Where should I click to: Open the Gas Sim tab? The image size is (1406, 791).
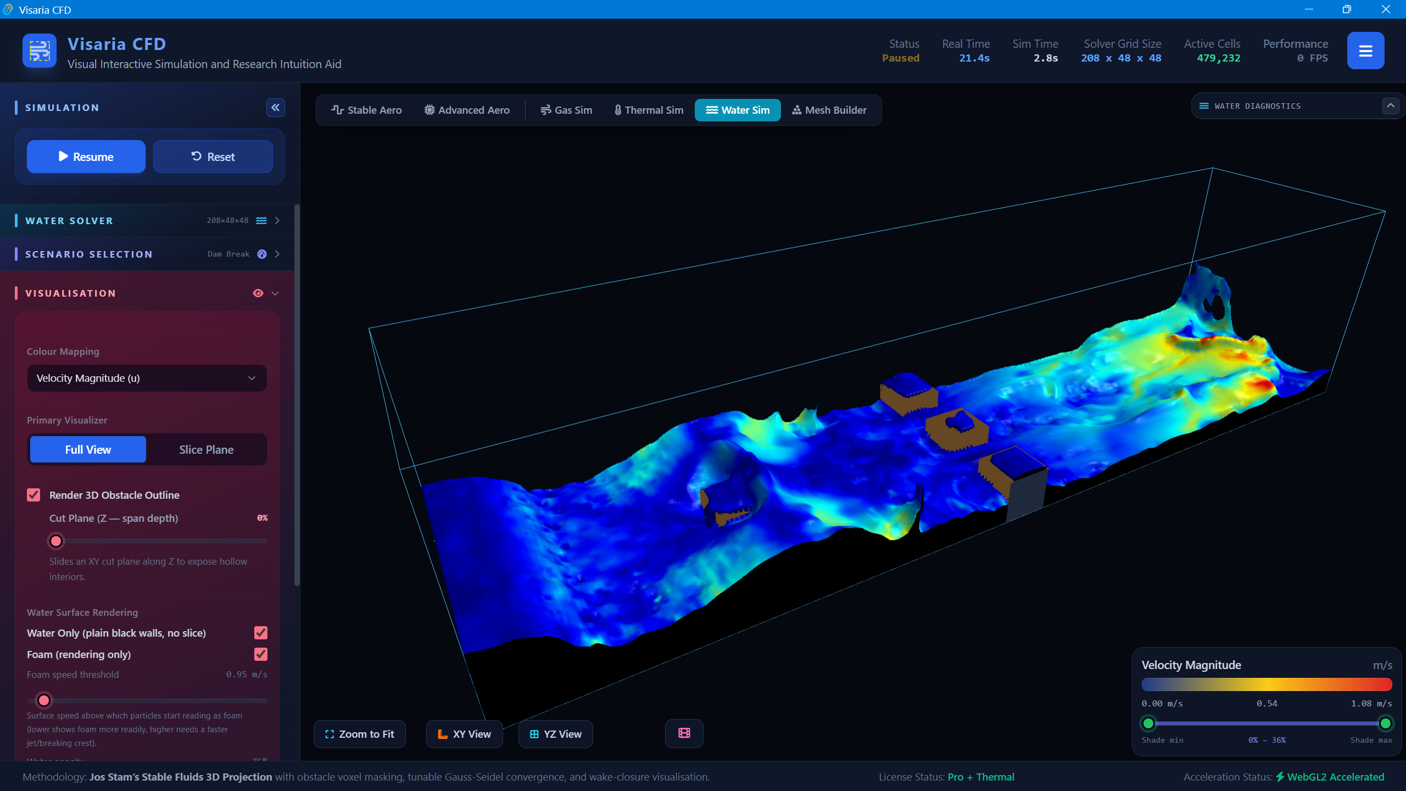coord(566,110)
